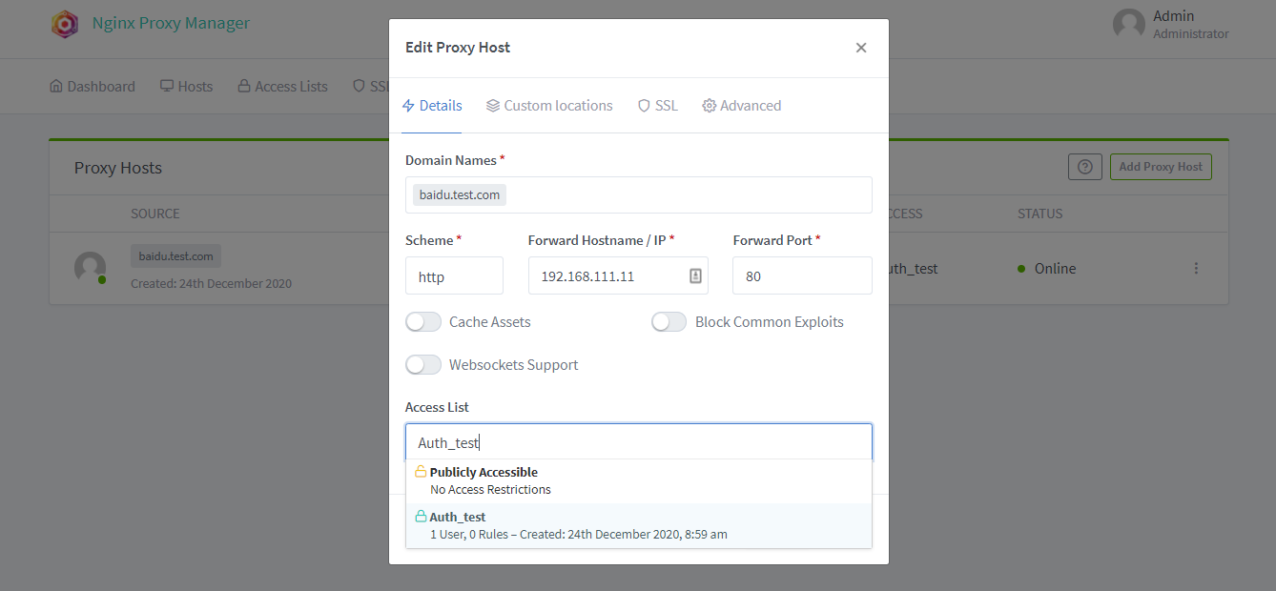Switch to the Custom locations tab
Image resolution: width=1276 pixels, height=591 pixels.
pos(549,106)
